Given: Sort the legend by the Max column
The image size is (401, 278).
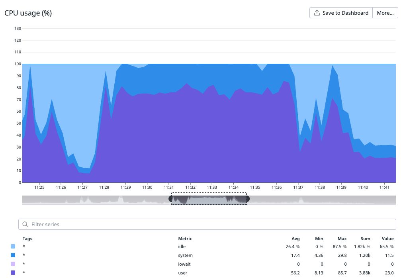Looking at the screenshot, I should tap(342, 239).
